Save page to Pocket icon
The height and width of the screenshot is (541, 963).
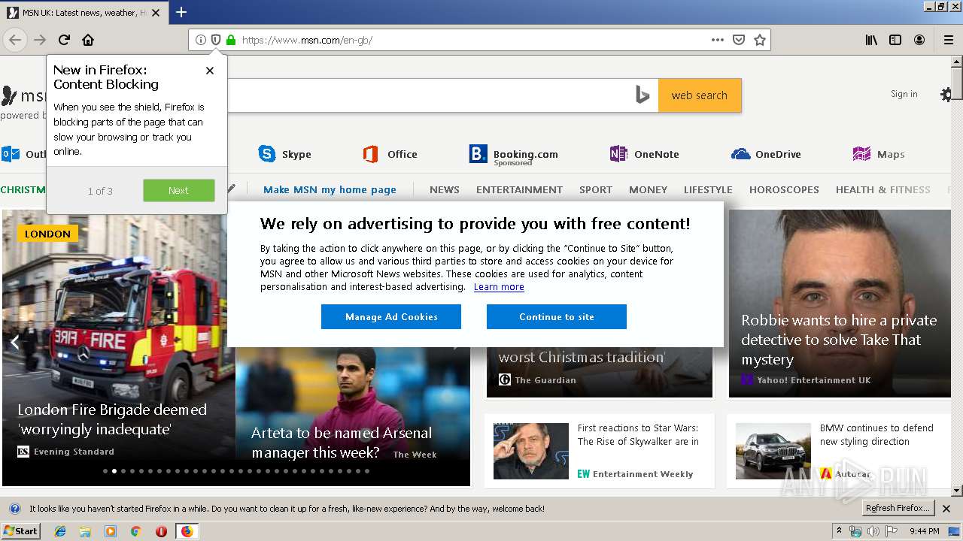(x=739, y=40)
